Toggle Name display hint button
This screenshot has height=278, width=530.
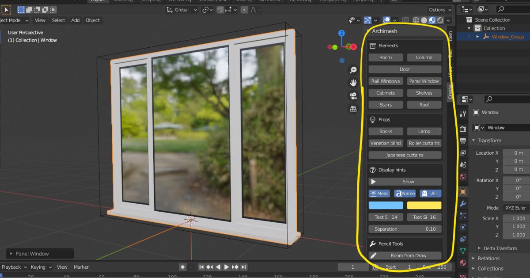pos(405,194)
